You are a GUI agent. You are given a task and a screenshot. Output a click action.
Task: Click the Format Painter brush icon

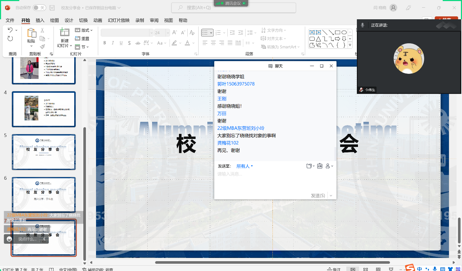(43, 47)
